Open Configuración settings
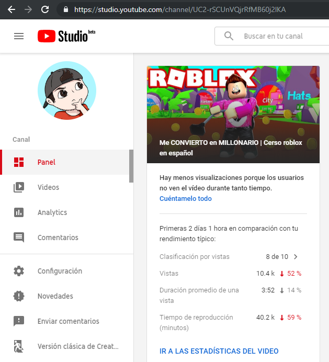This screenshot has width=329, height=362. point(60,271)
